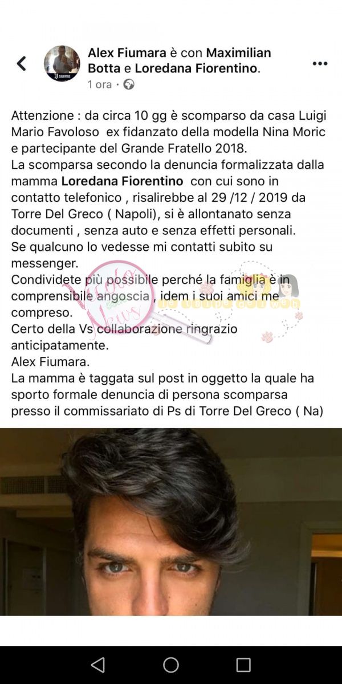Open the attached photo of the man
The height and width of the screenshot is (684, 342).
click(x=171, y=522)
